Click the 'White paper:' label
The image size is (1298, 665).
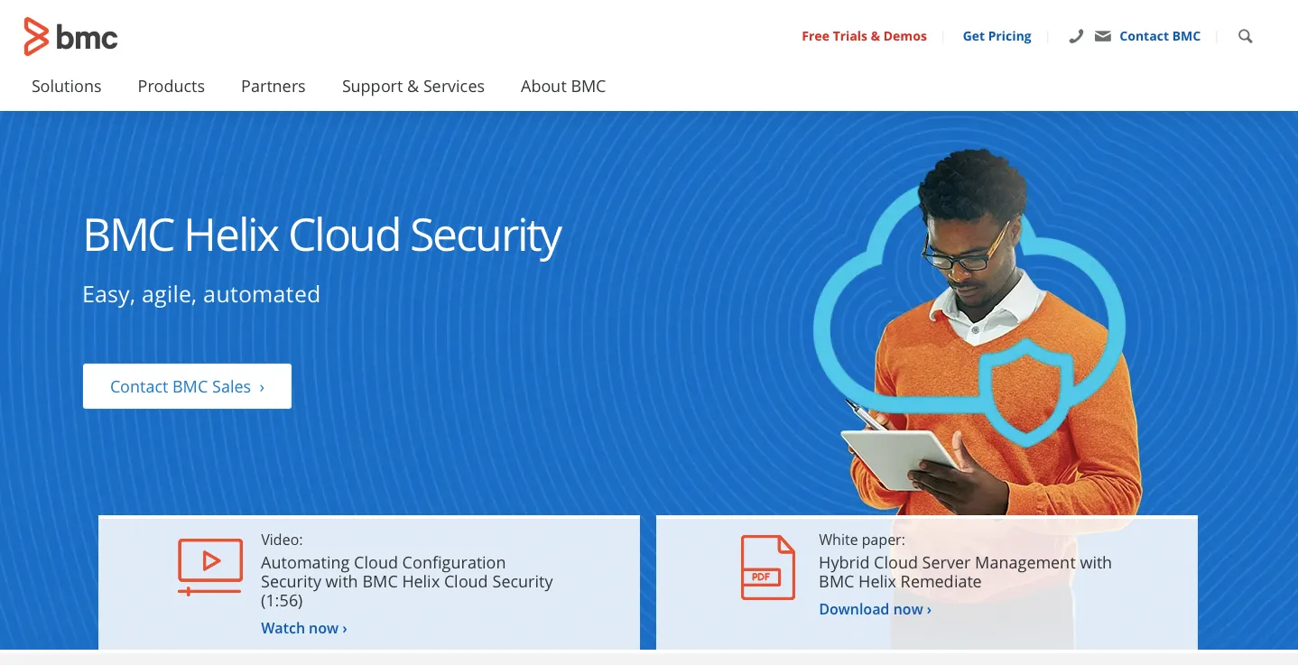pos(862,540)
